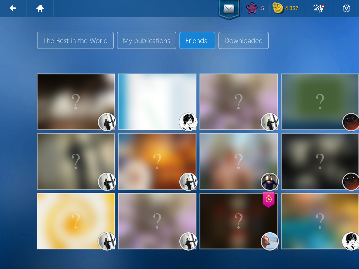Viewport: 359px width, 269px height.
Task: Open the settings gear
Action: point(346,8)
